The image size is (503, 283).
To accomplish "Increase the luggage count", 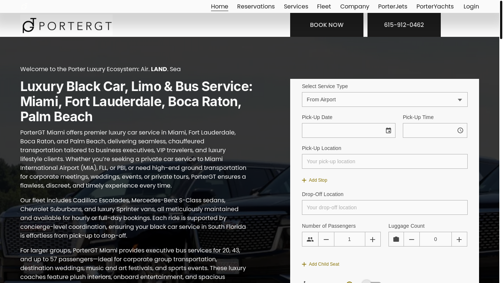I will click(459, 239).
